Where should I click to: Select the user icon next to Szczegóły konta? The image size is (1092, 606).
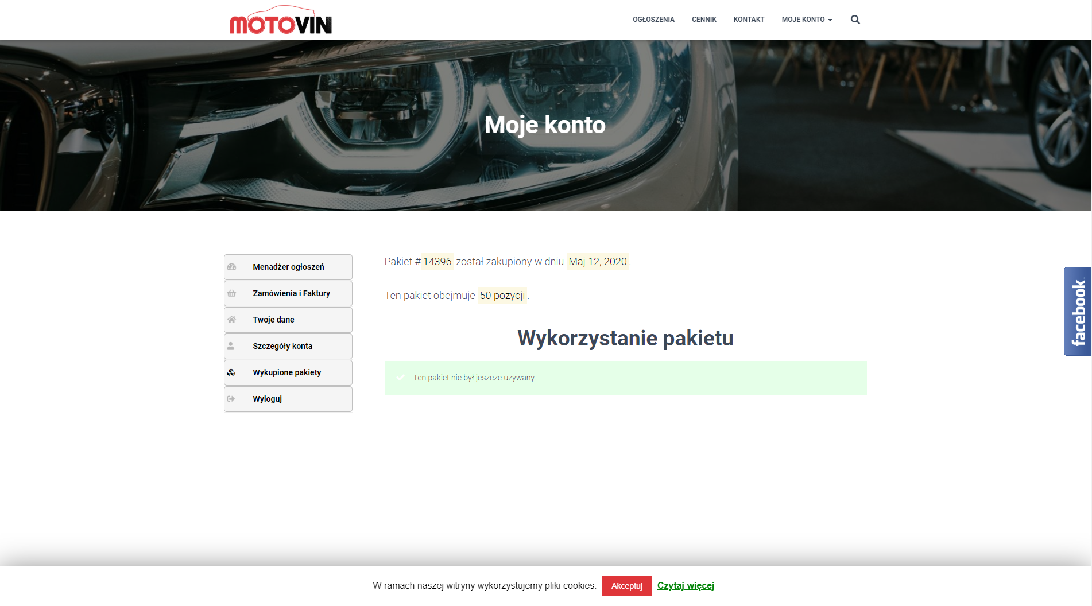click(232, 345)
